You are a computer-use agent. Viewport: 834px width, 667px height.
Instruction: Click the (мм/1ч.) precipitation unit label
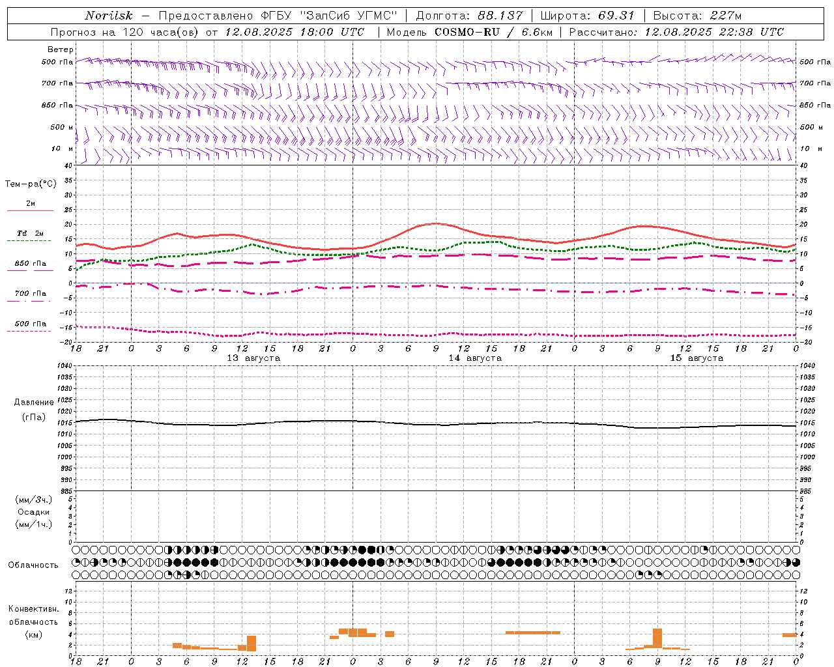pos(33,524)
